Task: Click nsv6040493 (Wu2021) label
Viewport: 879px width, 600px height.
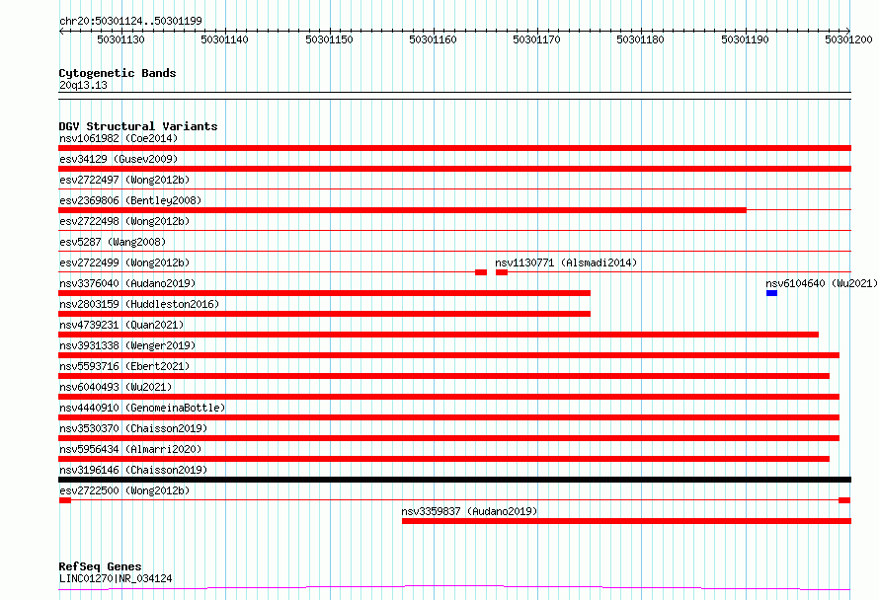Action: 116,387
